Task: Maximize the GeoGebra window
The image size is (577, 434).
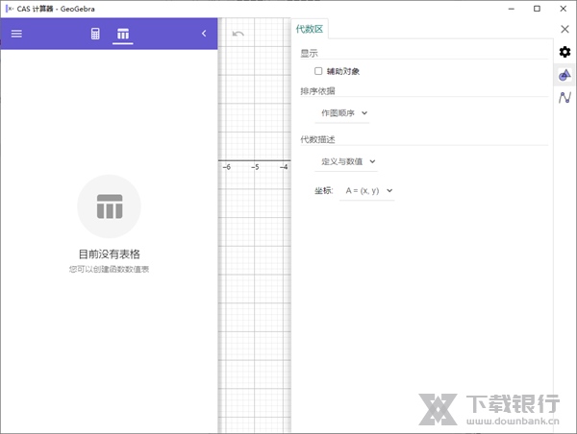Action: (x=537, y=9)
